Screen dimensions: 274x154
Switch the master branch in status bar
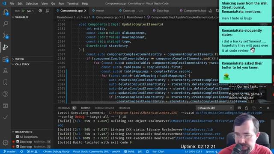click(10, 151)
